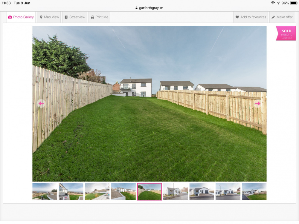Click the printer icon
This screenshot has width=299, height=224.
coord(92,17)
